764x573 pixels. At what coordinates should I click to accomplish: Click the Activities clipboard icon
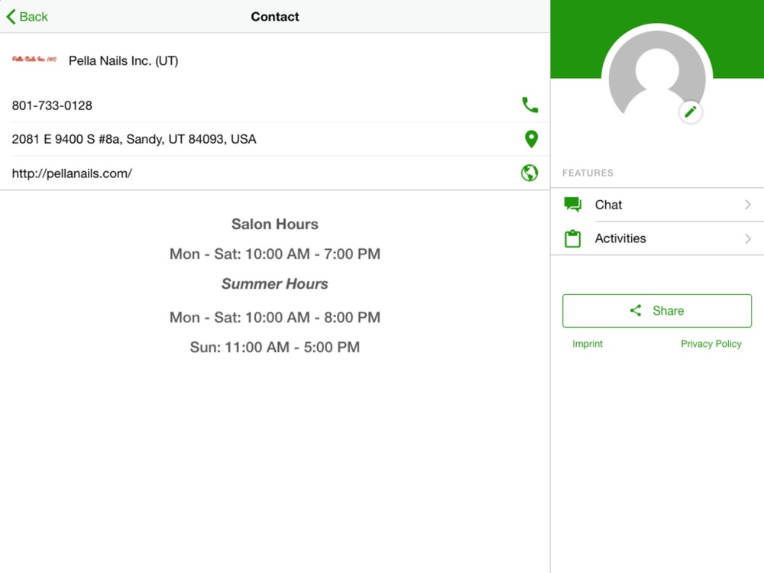click(x=572, y=238)
